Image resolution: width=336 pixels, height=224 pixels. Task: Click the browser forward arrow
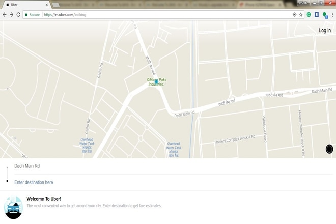[x=11, y=15]
